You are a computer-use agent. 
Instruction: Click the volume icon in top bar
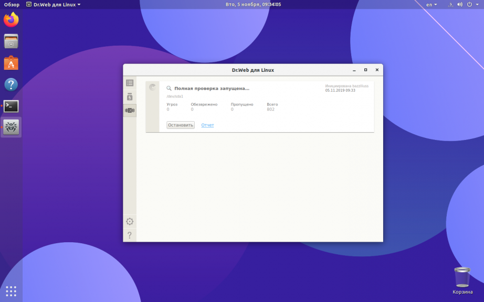pos(460,4)
